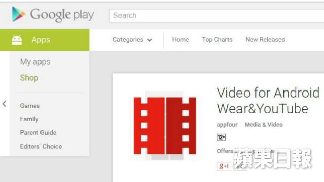
Task: Open the Editors' Choice link
Action: (41, 146)
